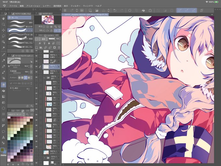Select the active Eraser tool icon
Viewport: 221px width, 166px height.
tap(3, 85)
